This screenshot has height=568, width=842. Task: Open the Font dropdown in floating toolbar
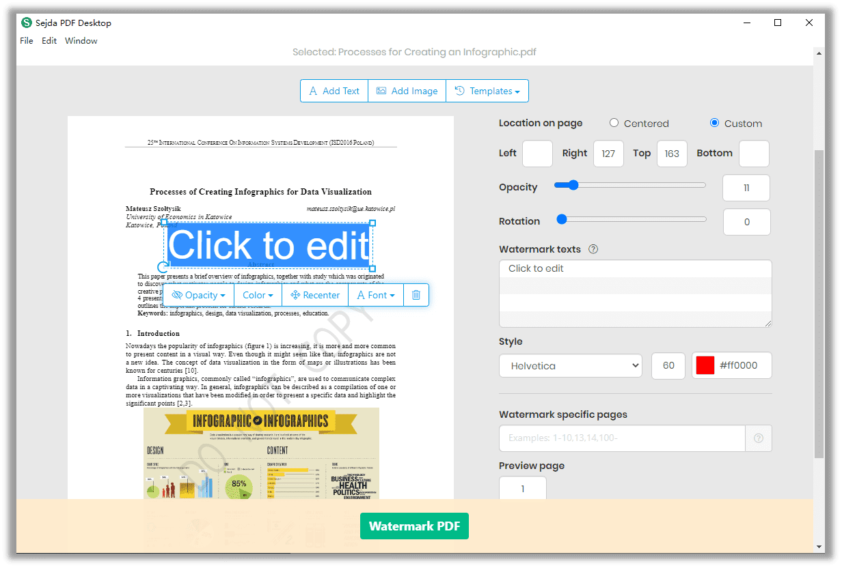(x=376, y=295)
